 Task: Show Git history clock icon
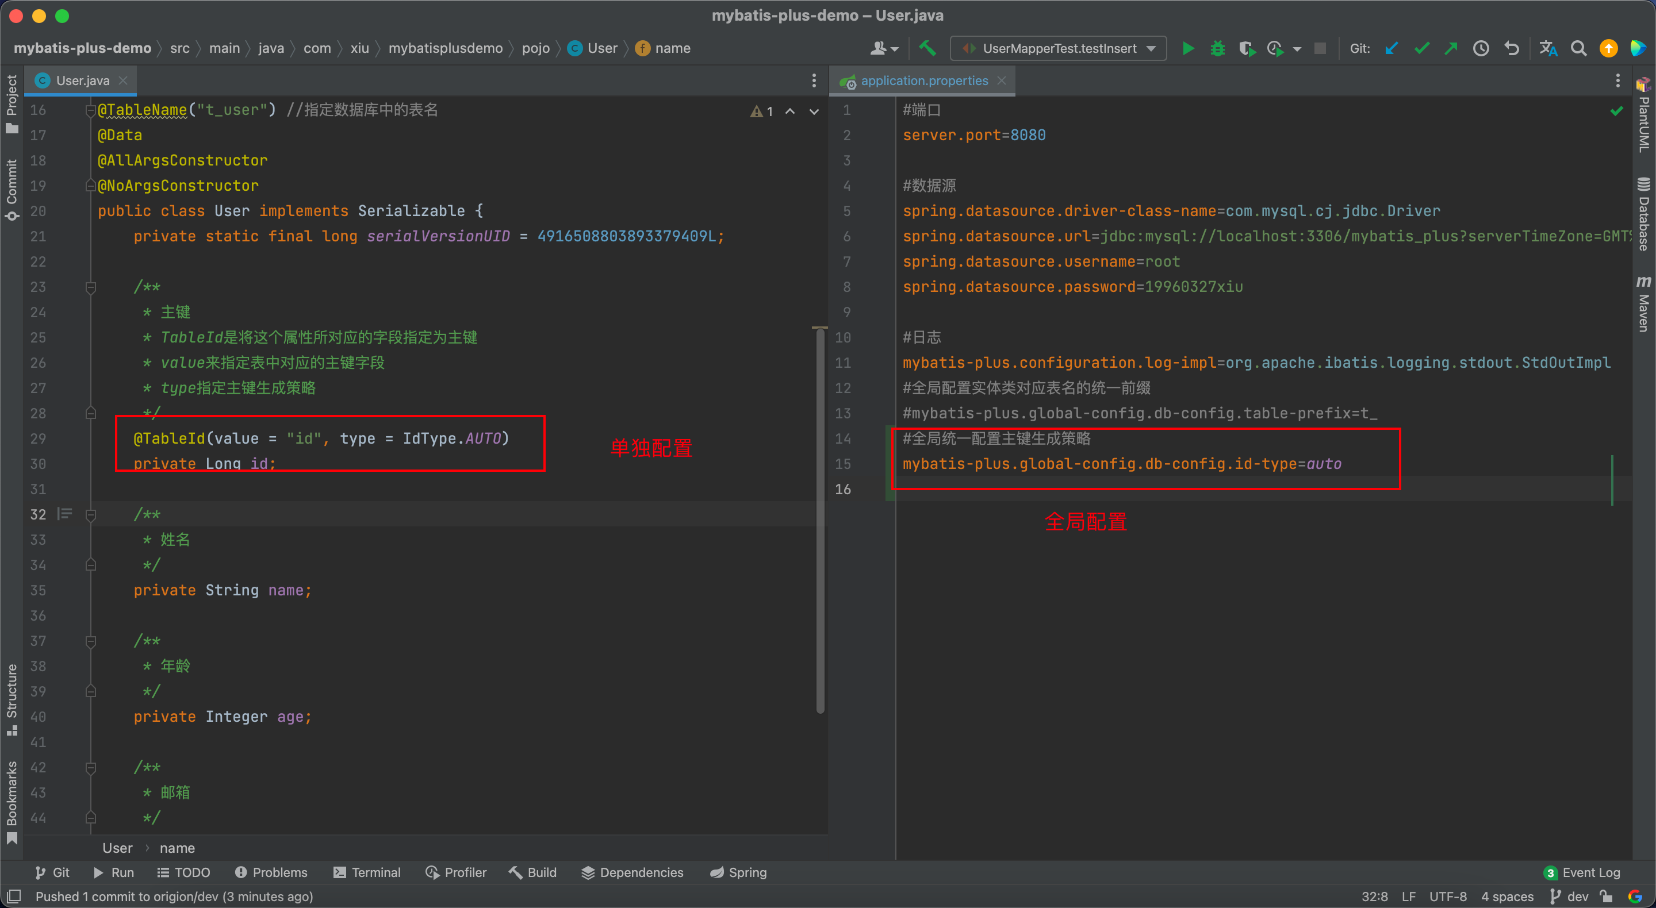click(1481, 48)
